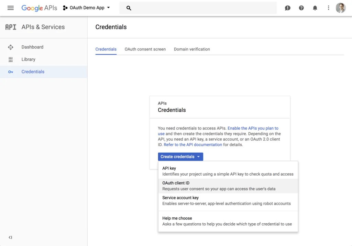Go to Dashboard in the sidebar

pos(32,47)
